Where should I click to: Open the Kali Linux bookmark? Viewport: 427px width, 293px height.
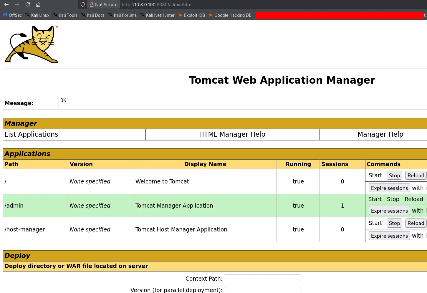(37, 15)
